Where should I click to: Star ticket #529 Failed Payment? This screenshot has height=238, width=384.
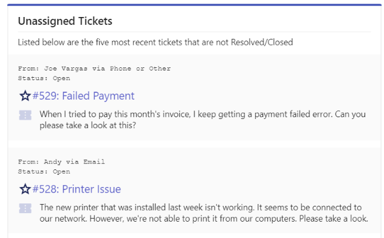click(x=25, y=96)
